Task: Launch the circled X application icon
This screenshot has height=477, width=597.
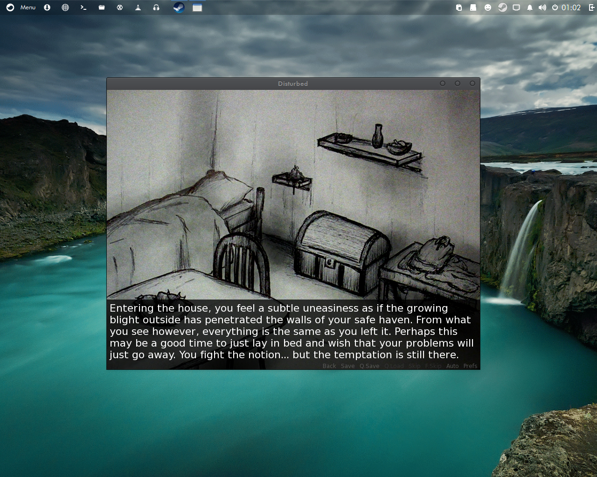Action: point(120,7)
